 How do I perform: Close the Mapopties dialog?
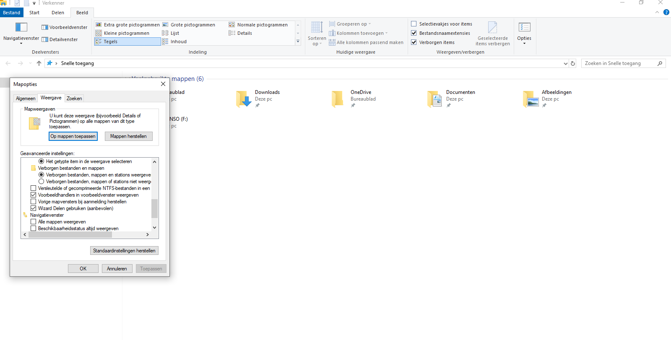tap(163, 84)
